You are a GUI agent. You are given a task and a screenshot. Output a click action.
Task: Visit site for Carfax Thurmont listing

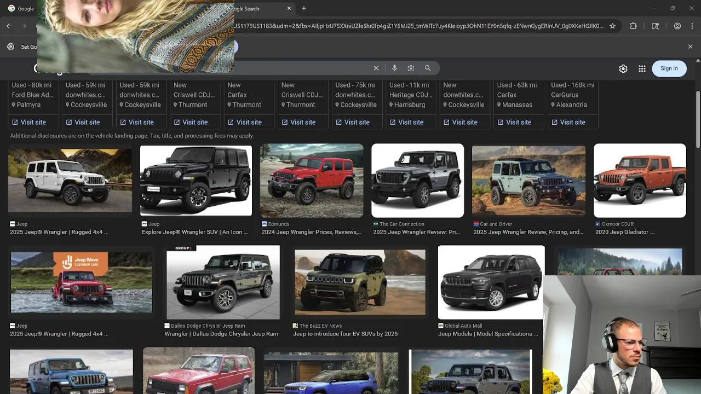tap(245, 122)
